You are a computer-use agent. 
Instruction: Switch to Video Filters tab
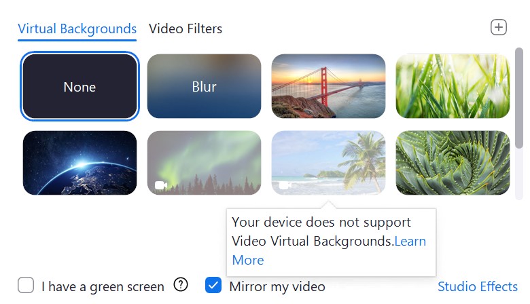click(x=185, y=28)
